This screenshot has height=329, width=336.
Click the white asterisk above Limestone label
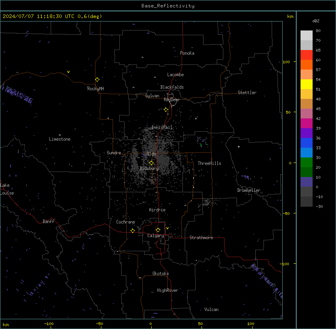point(60,135)
